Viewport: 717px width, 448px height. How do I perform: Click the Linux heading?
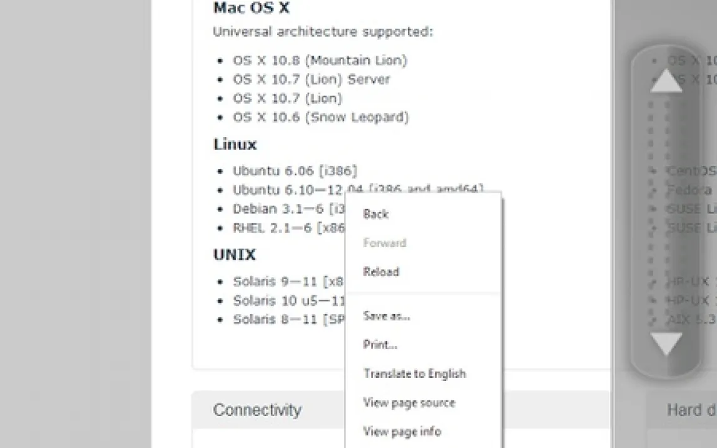(235, 145)
